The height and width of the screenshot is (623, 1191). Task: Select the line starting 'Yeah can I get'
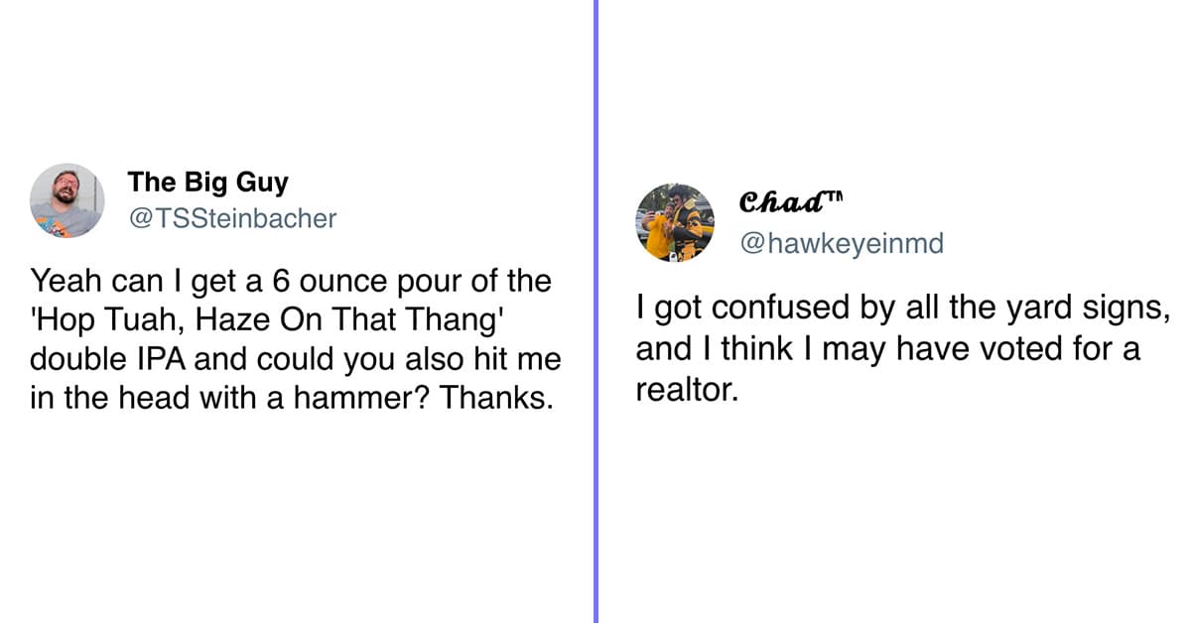point(290,282)
